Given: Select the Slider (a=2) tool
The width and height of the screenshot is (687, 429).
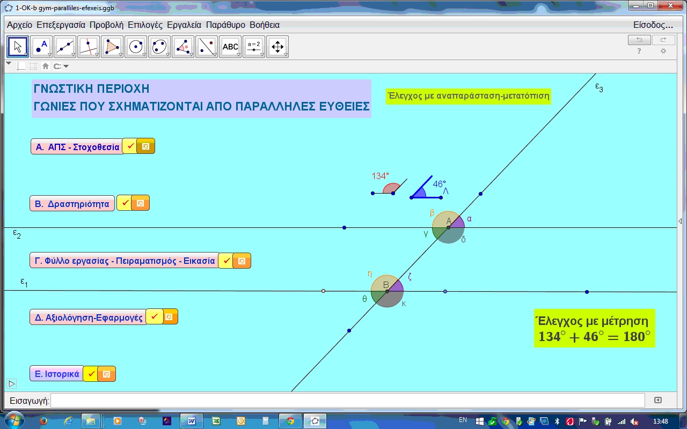Looking at the screenshot, I should pyautogui.click(x=254, y=47).
